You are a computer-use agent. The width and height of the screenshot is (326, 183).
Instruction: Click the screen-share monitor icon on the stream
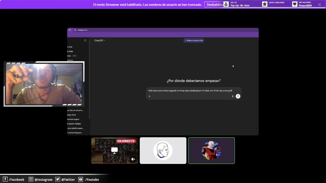click(x=115, y=150)
